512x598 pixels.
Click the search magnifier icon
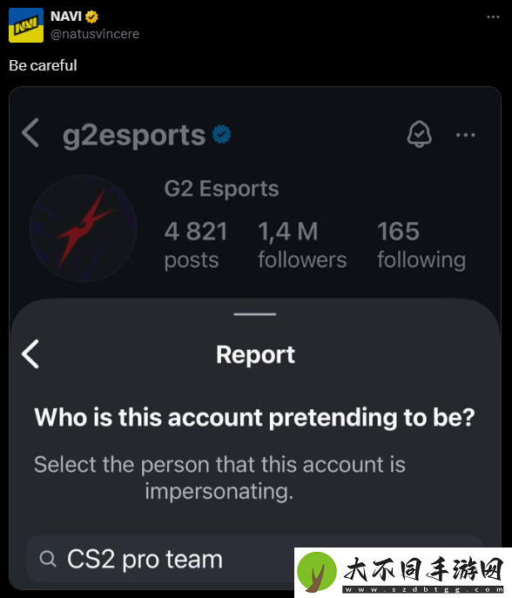click(x=48, y=559)
